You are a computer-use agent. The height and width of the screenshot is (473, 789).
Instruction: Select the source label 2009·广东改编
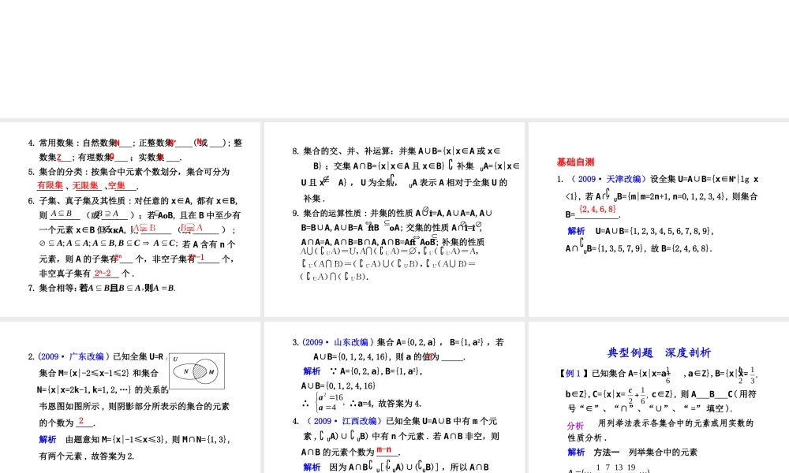click(x=73, y=356)
